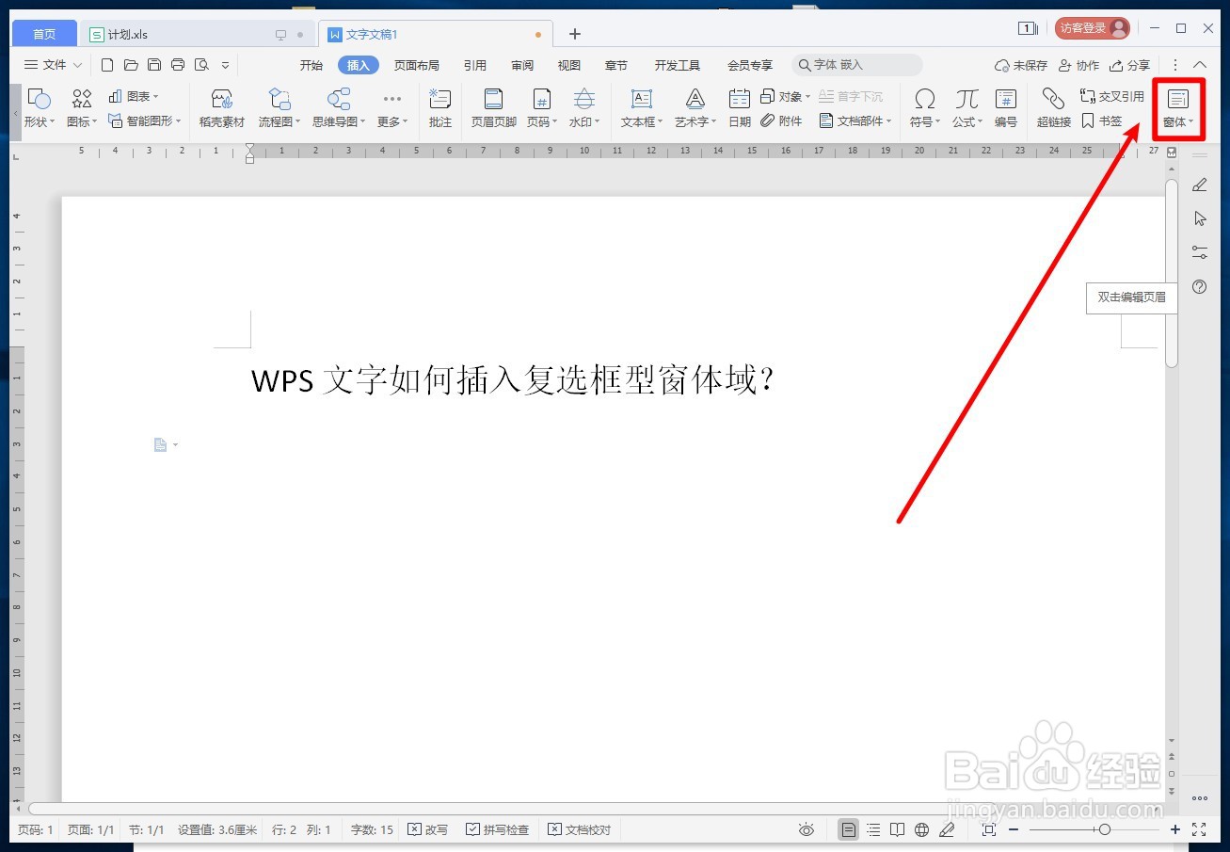Insert Date (日期)
Image resolution: width=1230 pixels, height=852 pixels.
[740, 108]
